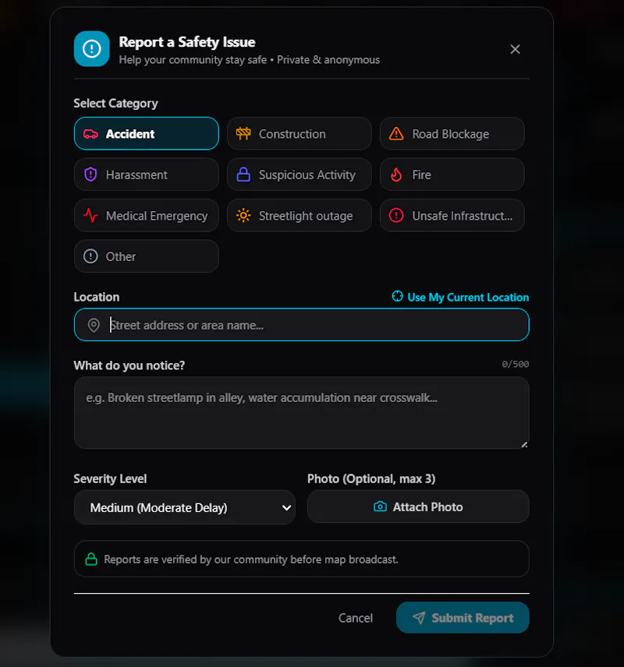
Task: Click the description text area resize handle
Action: (x=524, y=444)
